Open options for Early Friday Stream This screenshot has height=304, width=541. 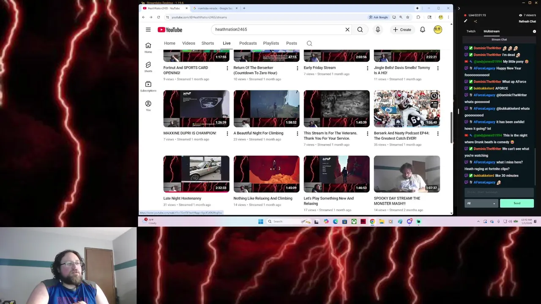coord(367,68)
